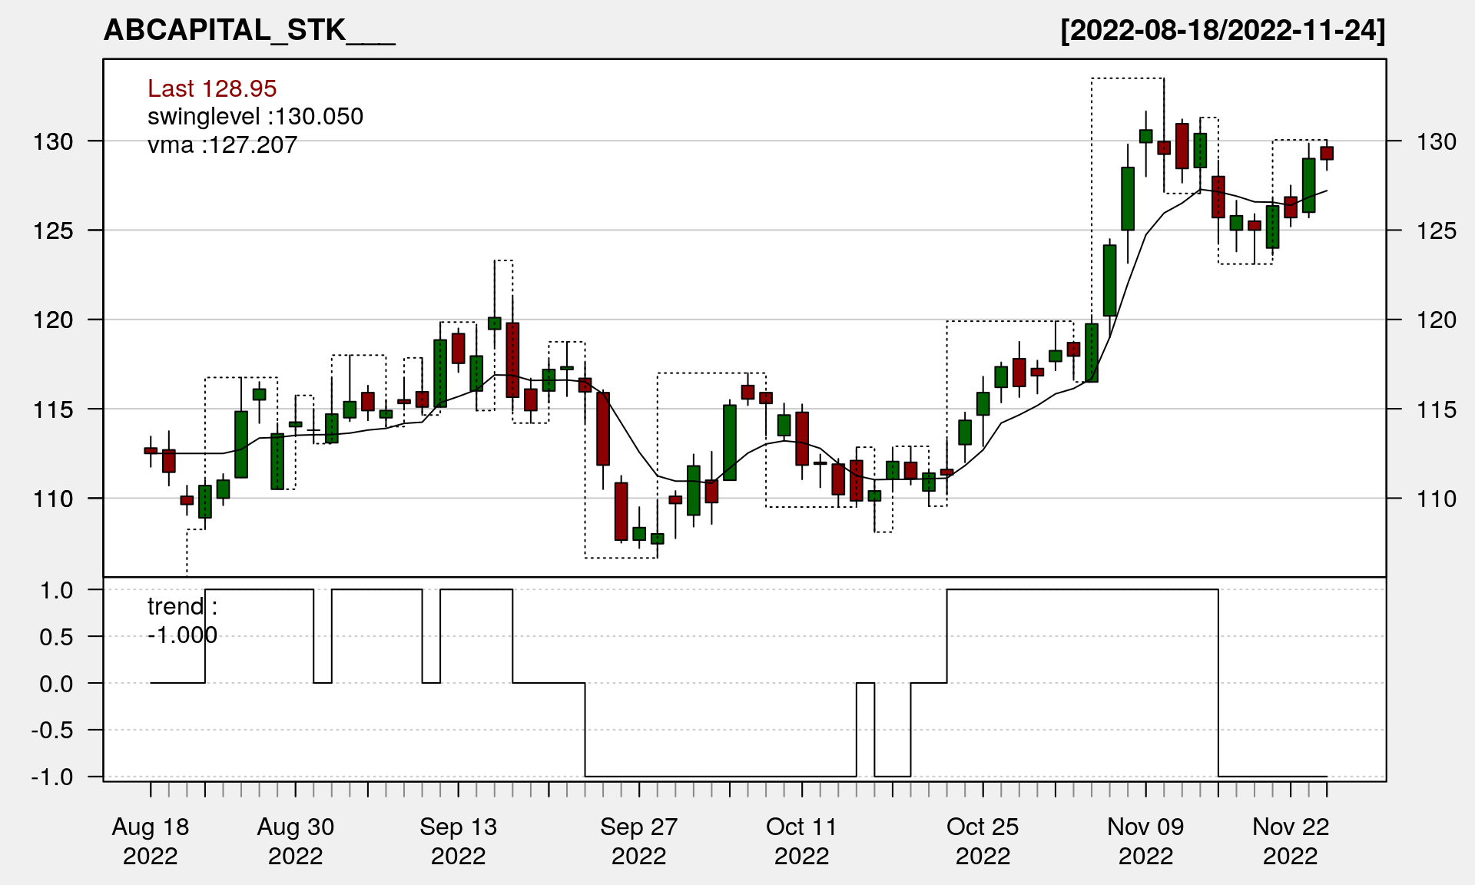Click the Sep 13 2022 axis label

point(459,840)
